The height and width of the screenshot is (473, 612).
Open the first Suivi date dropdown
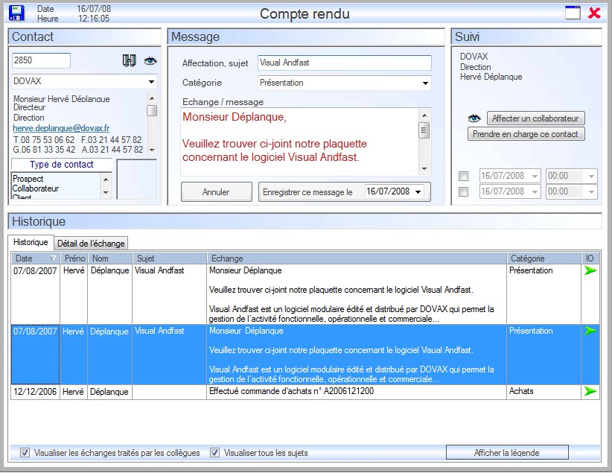tap(535, 176)
